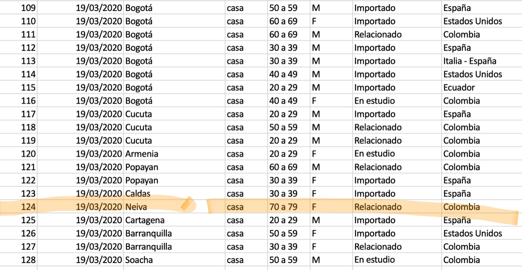Select the En estudio cell in row 116
Image resolution: width=522 pixels, height=270 pixels.
click(x=397, y=101)
